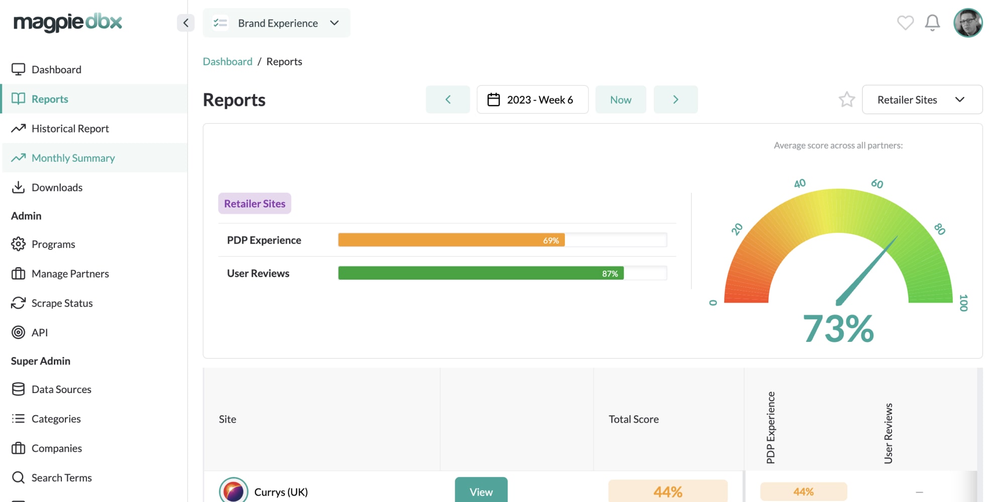Open Search Terms in the sidebar

tap(94, 477)
